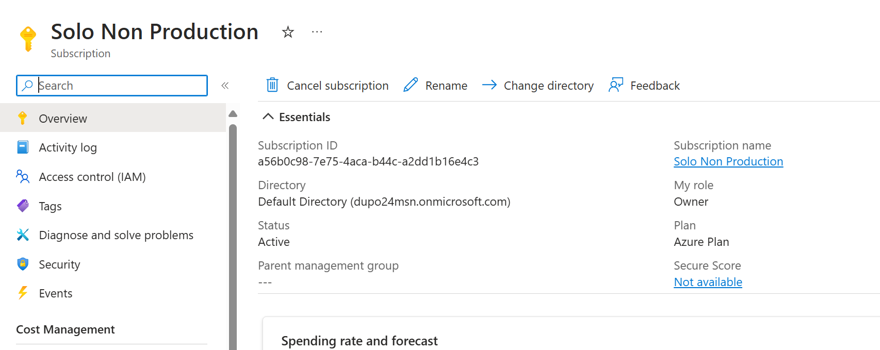Click the Cost Management section header
The width and height of the screenshot is (880, 350).
(66, 329)
